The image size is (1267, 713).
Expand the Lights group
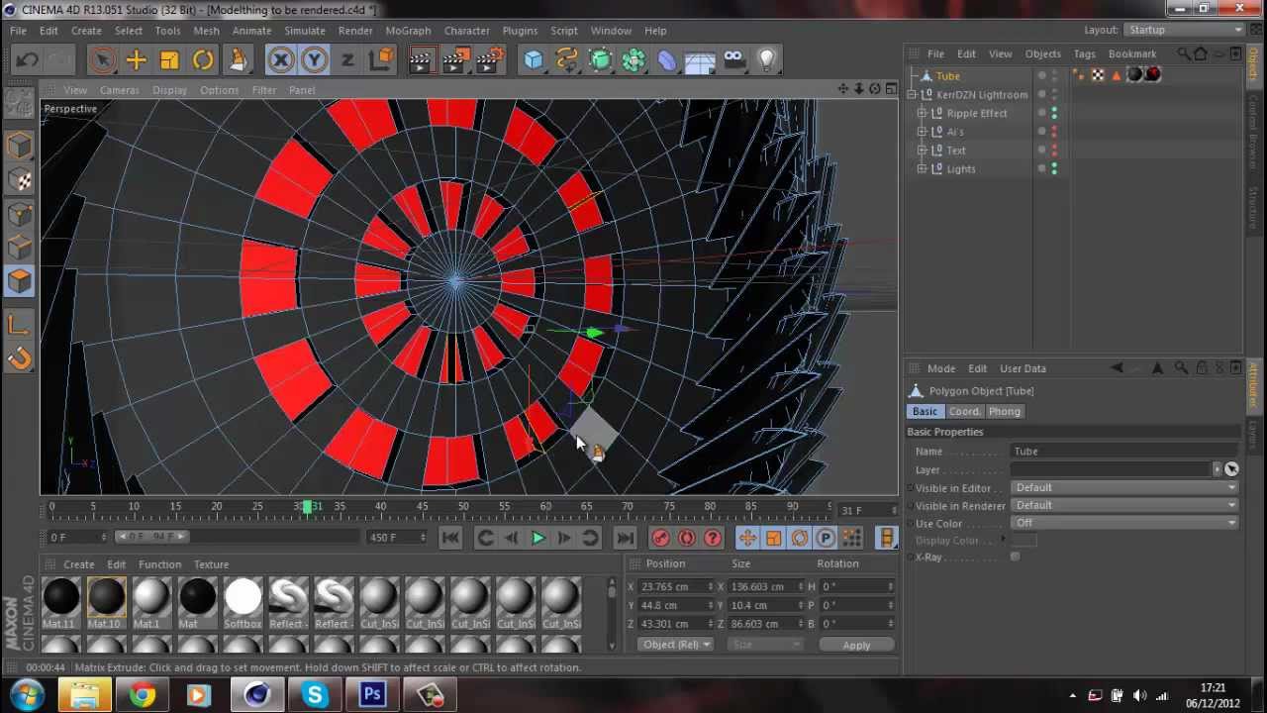[922, 169]
